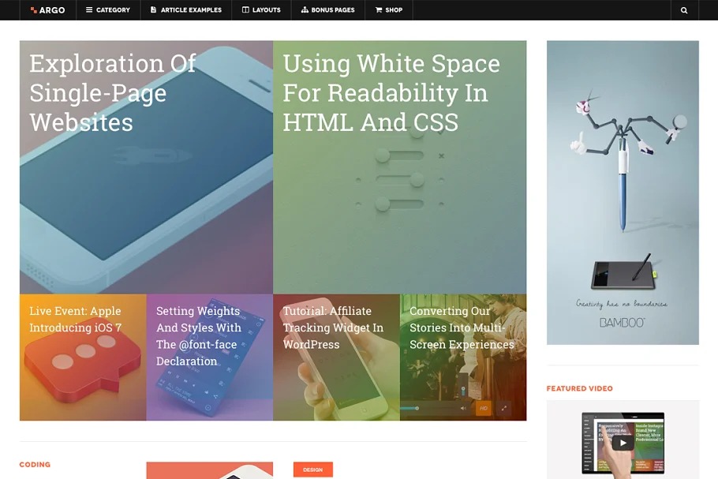
Task: Open the Category menu
Action: [108, 10]
